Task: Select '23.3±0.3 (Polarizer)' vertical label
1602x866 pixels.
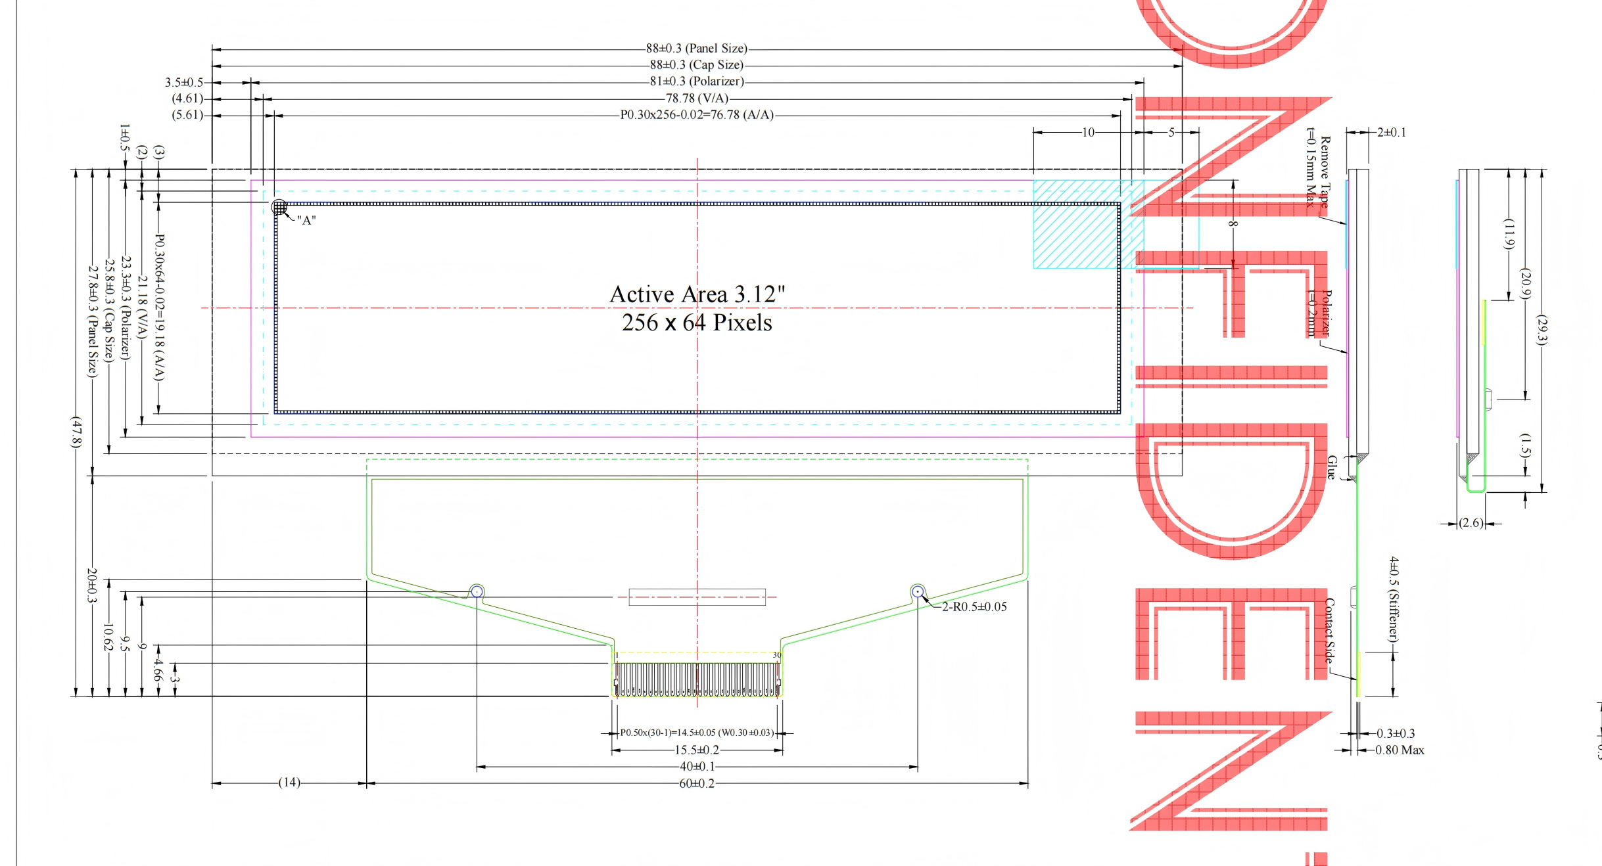Action: 126,308
